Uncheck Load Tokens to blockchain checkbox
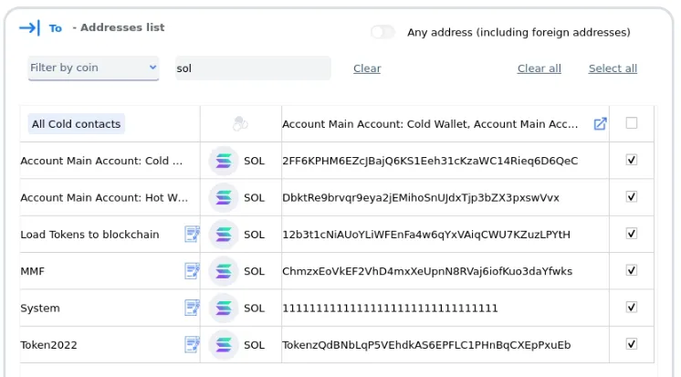 point(632,234)
